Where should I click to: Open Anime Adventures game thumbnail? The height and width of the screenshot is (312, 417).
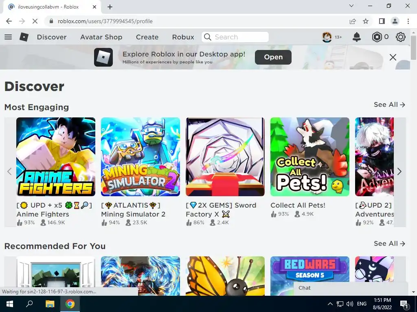point(374,157)
